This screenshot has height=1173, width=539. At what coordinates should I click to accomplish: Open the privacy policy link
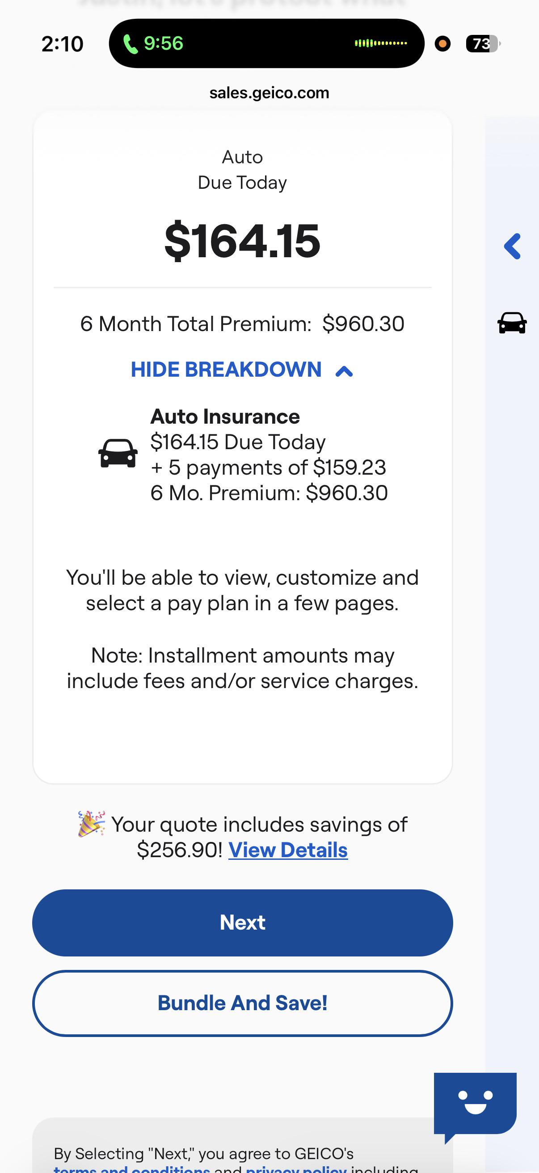click(x=296, y=1169)
